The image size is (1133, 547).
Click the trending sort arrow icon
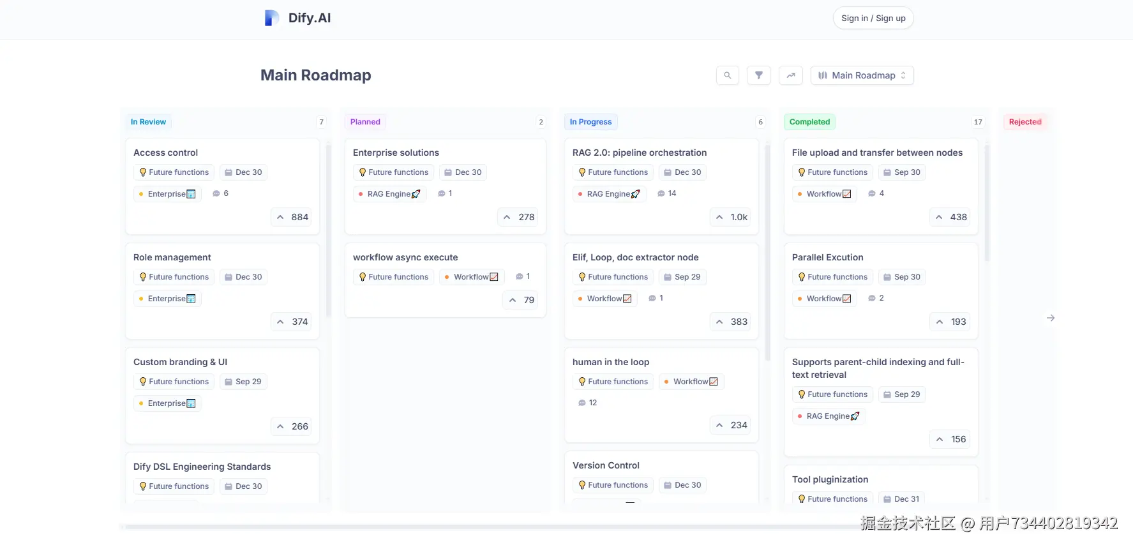click(791, 75)
